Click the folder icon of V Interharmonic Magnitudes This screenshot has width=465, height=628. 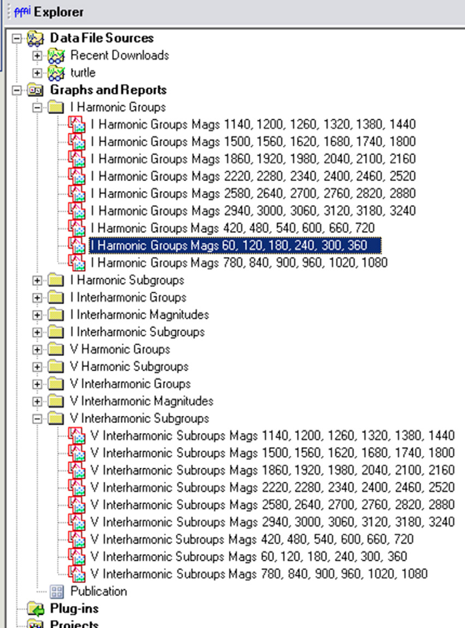[x=57, y=401]
